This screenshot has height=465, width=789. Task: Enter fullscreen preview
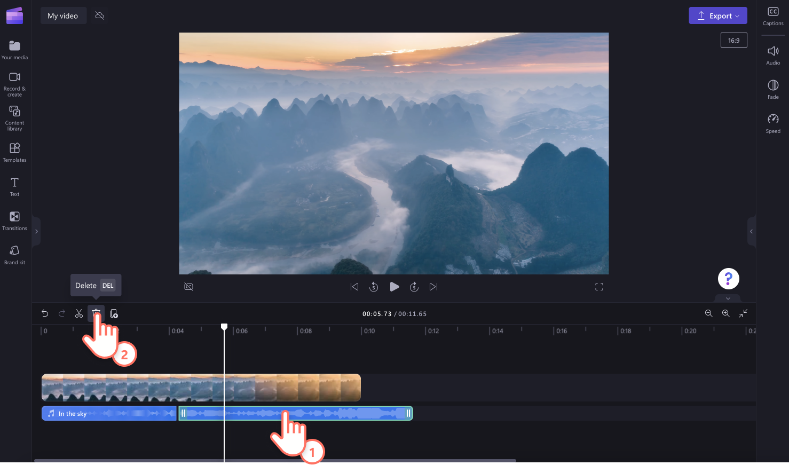599,287
